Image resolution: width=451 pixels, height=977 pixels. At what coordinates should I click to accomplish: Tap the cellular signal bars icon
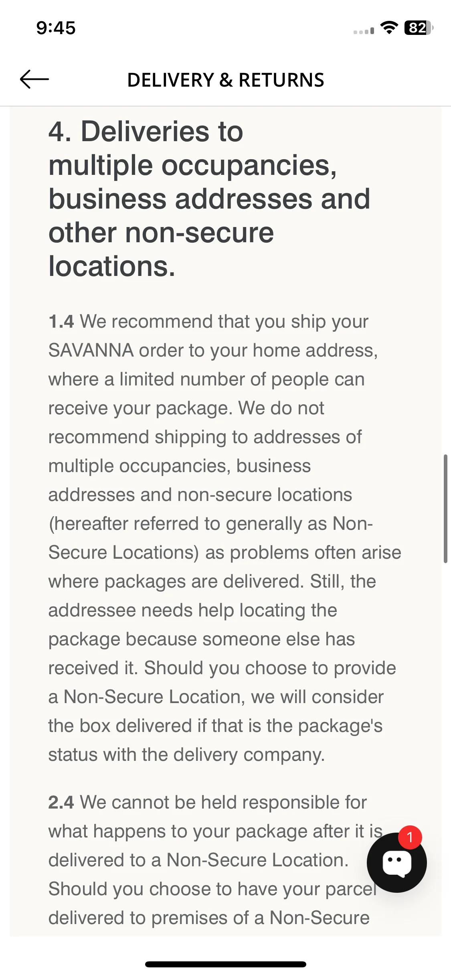coord(364,31)
